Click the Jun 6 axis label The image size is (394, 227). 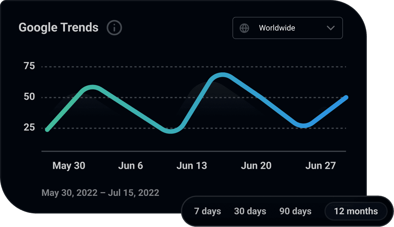pos(130,166)
